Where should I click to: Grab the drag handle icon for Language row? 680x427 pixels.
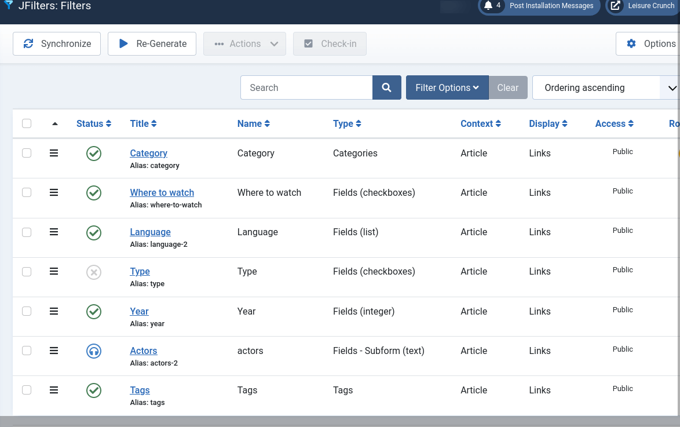click(54, 232)
